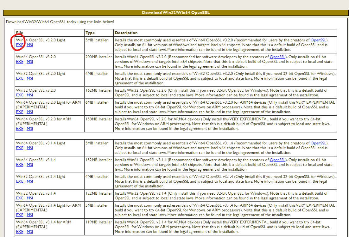Open OpenSSL link in Win64 v3.2.0 Light description

click(x=319, y=40)
